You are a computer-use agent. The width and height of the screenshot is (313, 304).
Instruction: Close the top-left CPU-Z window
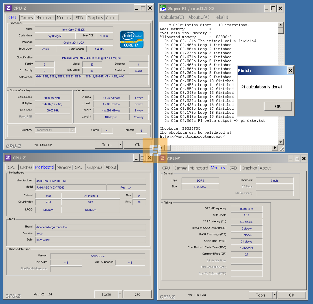coord(150,8)
